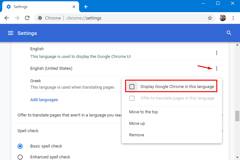Search settings with the magnifier icon
This screenshot has height=160, width=240.
229,33
